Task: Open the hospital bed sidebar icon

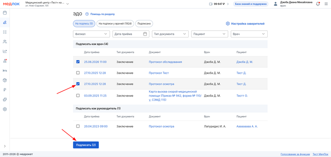Action: coord(5,70)
